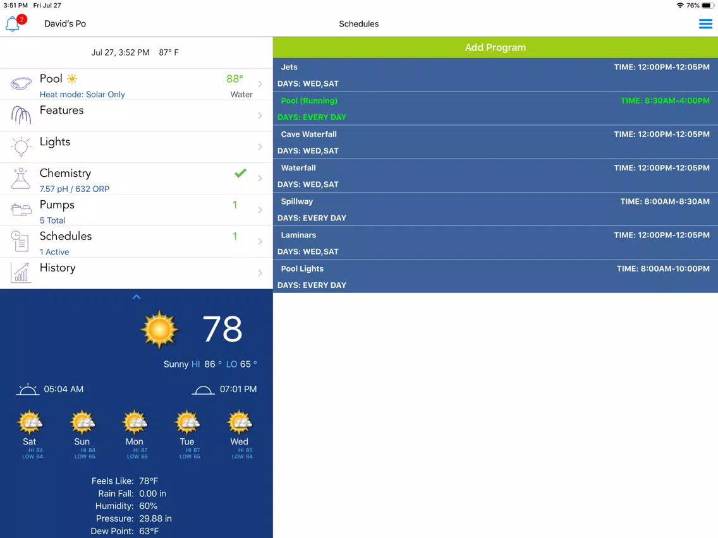
Task: Tap the 88° water temperature
Action: coord(235,79)
